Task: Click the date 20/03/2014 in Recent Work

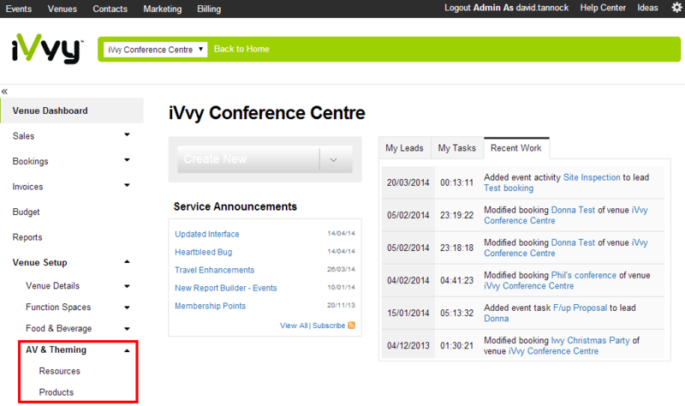Action: point(408,182)
